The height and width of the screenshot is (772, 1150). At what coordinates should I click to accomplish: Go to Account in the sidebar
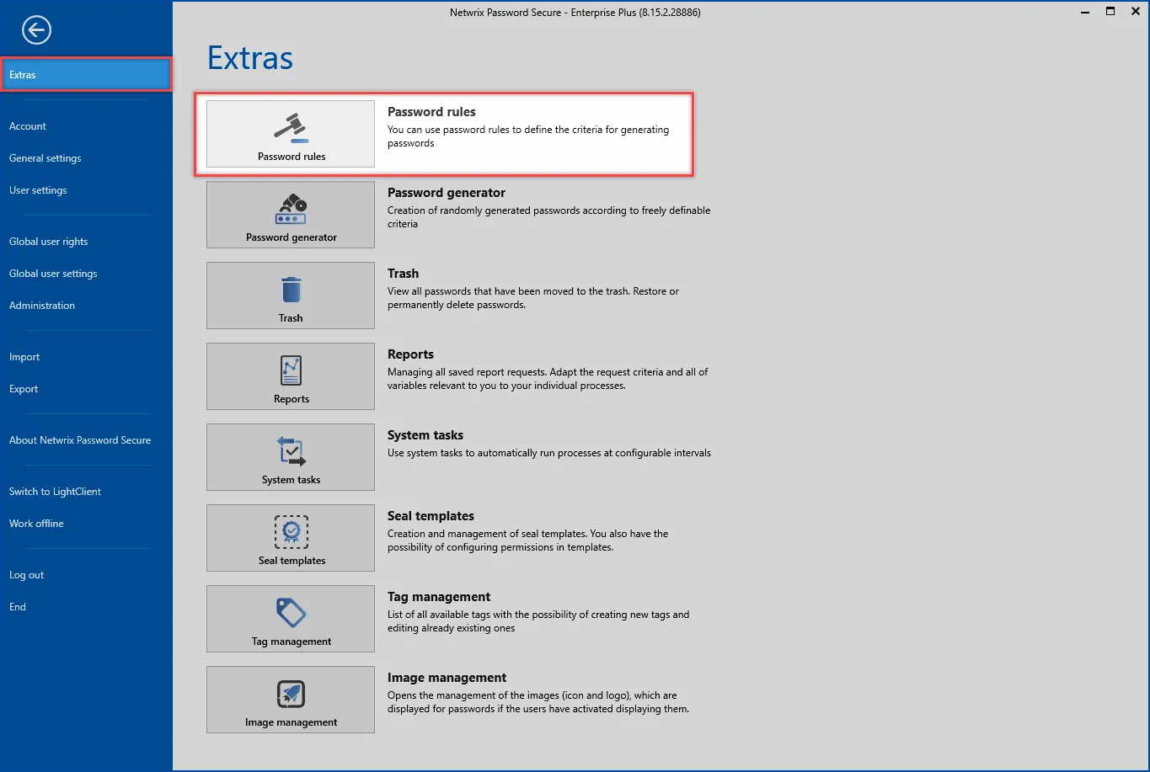point(28,126)
